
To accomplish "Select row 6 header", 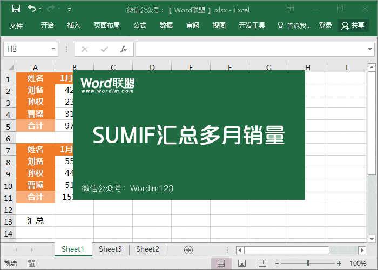I will pyautogui.click(x=8, y=139).
